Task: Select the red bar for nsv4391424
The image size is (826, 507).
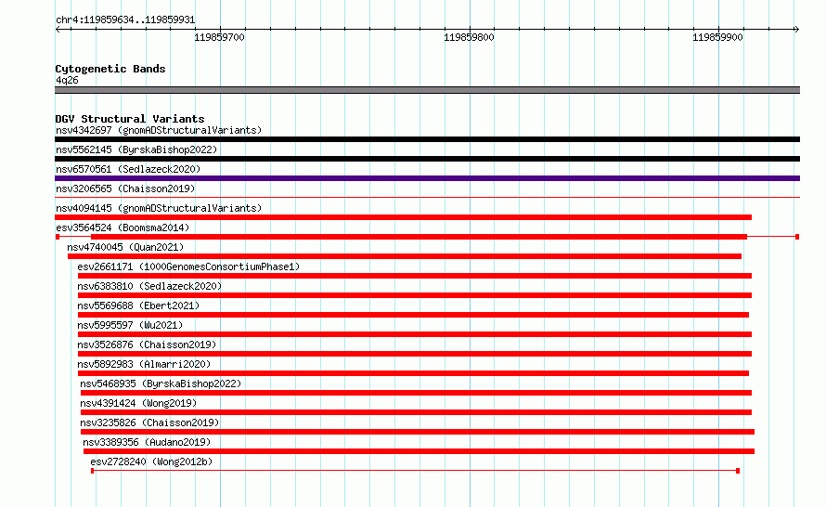Action: point(416,412)
